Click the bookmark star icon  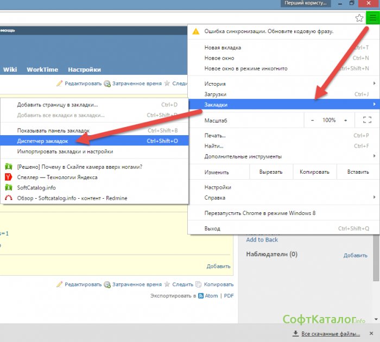coord(359,18)
